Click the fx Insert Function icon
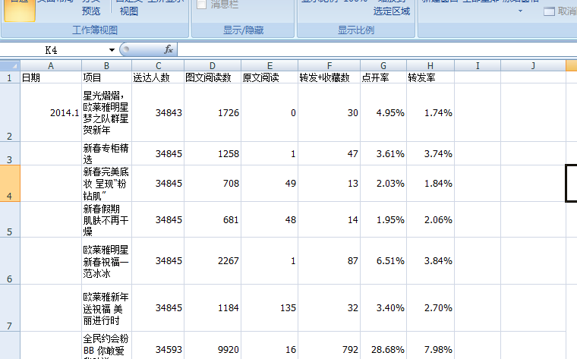 point(169,49)
